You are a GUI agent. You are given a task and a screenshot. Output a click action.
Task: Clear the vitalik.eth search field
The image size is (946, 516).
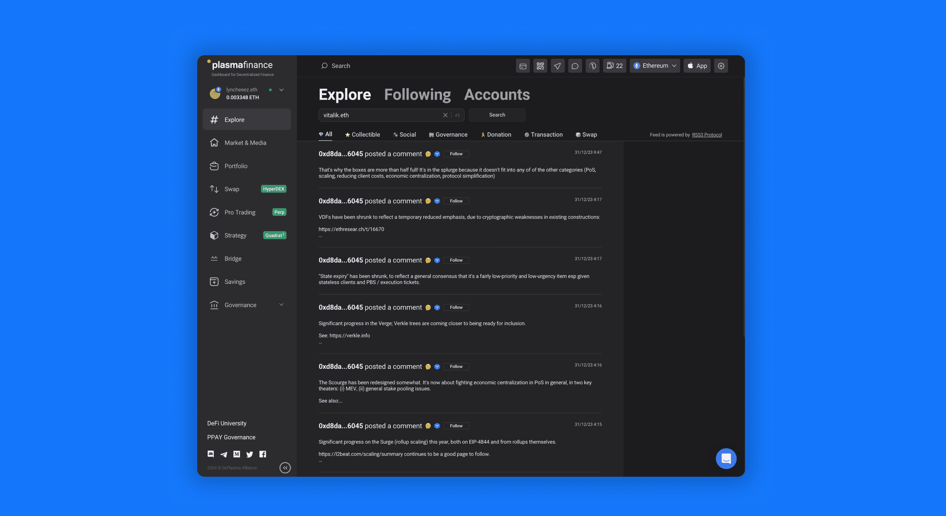(445, 115)
